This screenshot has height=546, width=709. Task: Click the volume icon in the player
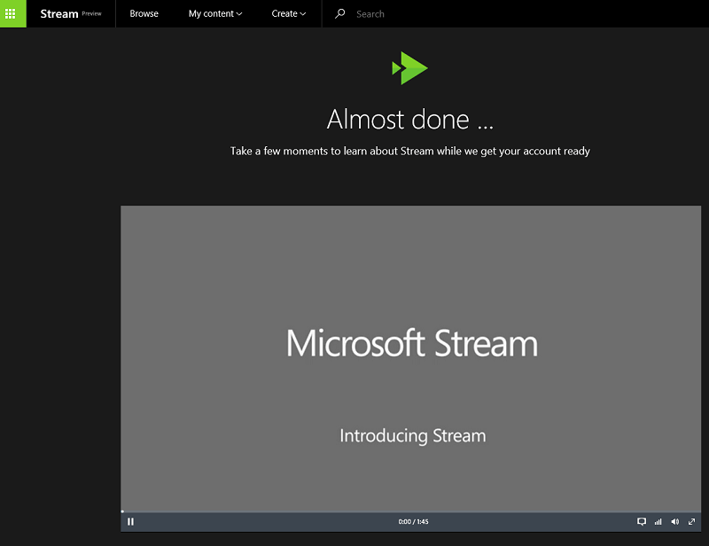(674, 521)
